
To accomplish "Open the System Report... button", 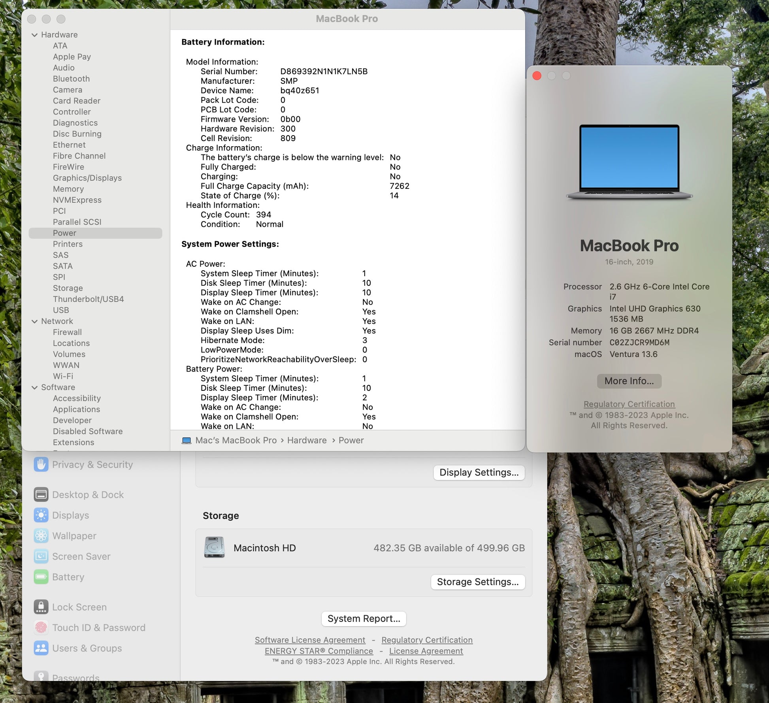I will 364,618.
